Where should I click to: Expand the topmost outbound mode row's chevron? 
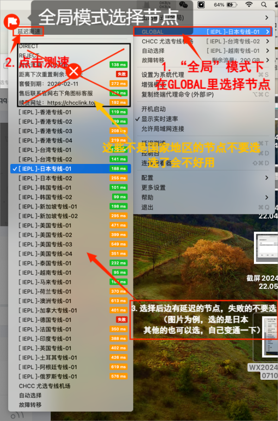[267, 18]
